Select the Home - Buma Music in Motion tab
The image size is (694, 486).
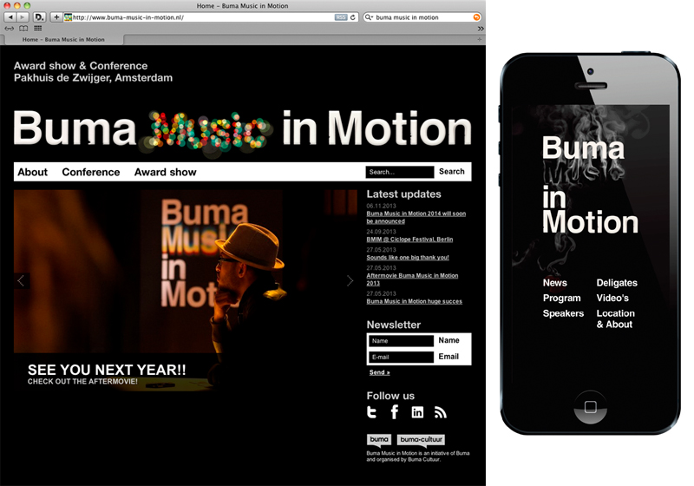point(63,39)
